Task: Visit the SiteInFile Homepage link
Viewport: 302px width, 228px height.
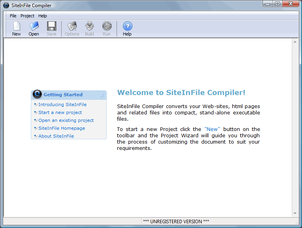Action: point(61,128)
